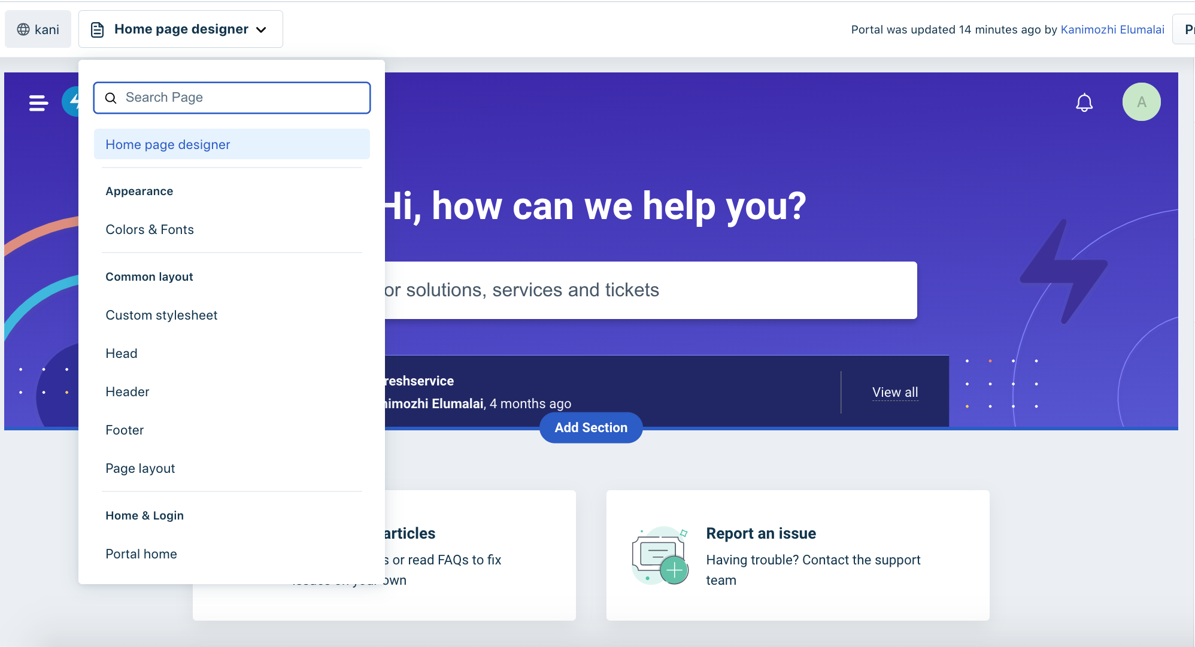Open Custom stylesheet option
This screenshot has width=1195, height=647.
click(161, 315)
